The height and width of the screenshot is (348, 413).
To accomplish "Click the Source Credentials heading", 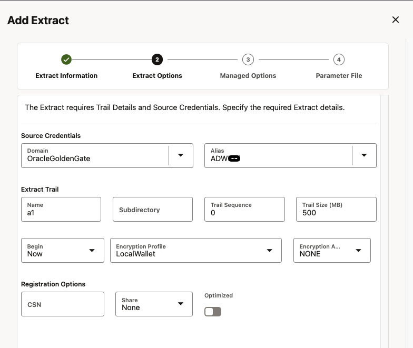I will 51,136.
